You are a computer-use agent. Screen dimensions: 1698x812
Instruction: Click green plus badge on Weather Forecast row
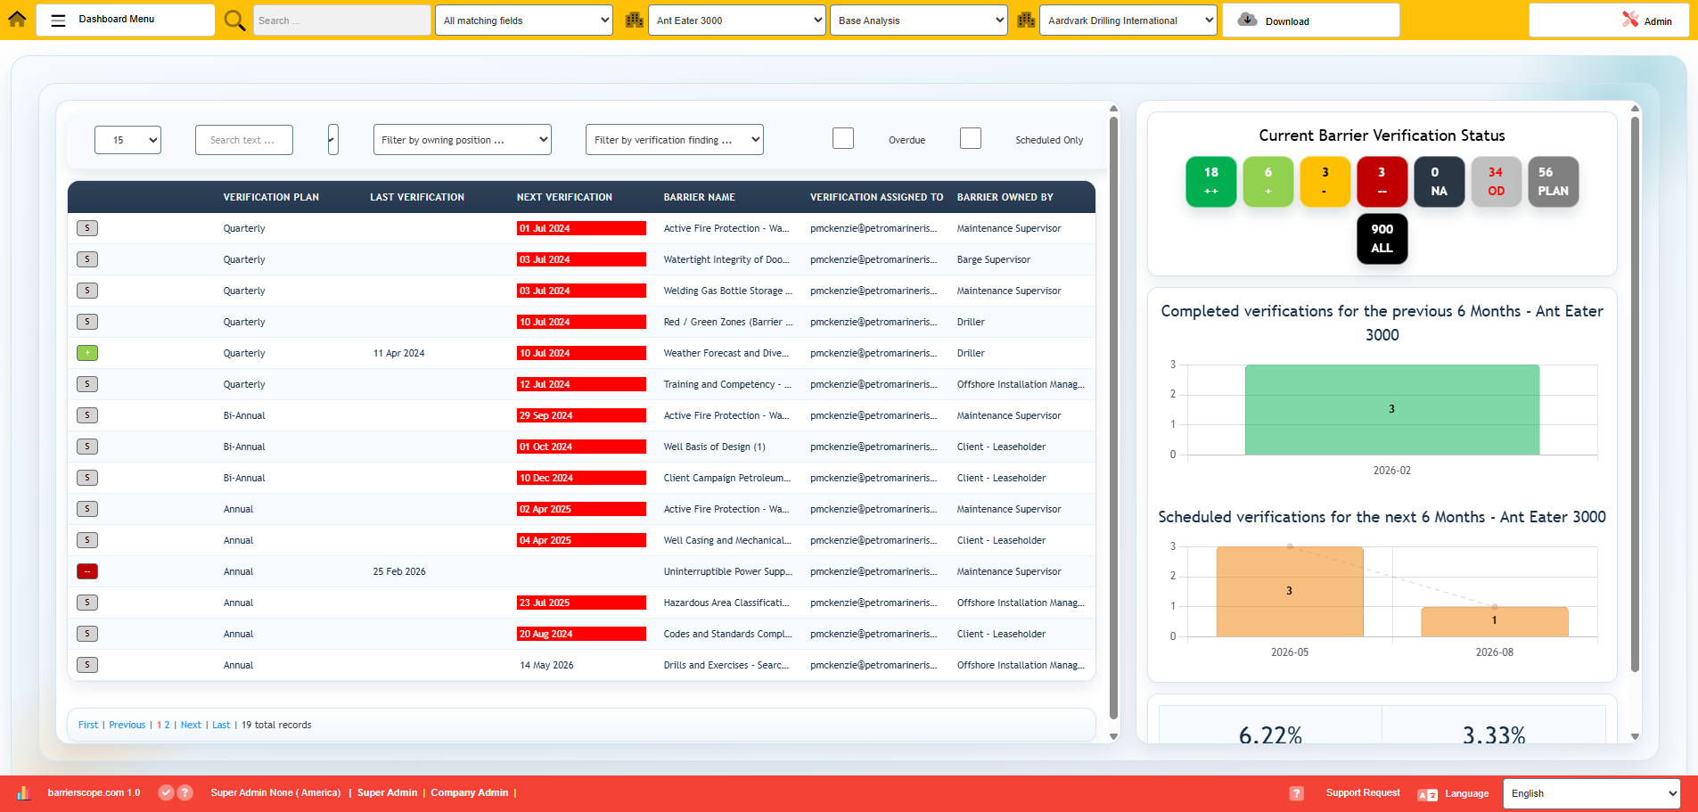coord(87,353)
